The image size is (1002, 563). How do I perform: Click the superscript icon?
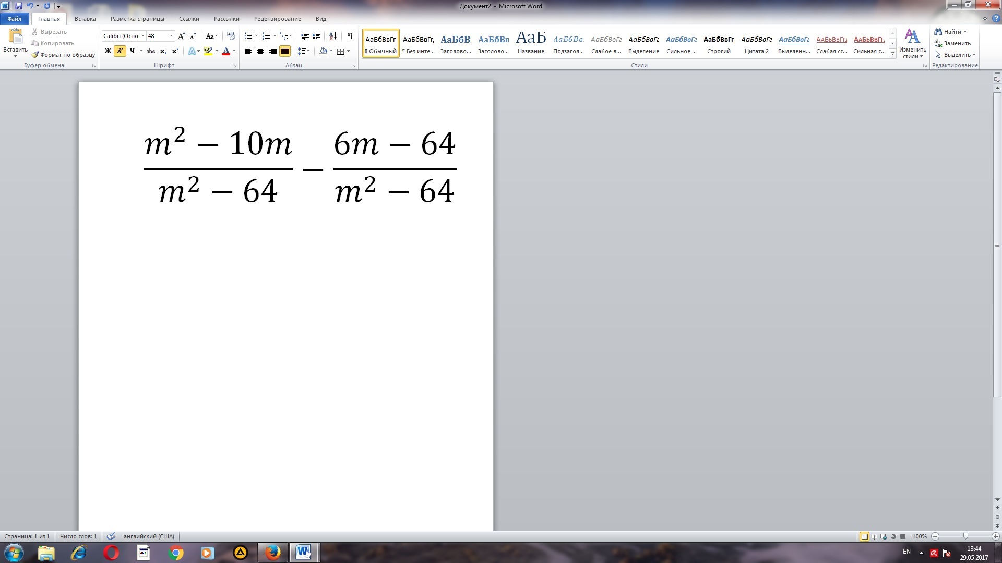point(175,51)
